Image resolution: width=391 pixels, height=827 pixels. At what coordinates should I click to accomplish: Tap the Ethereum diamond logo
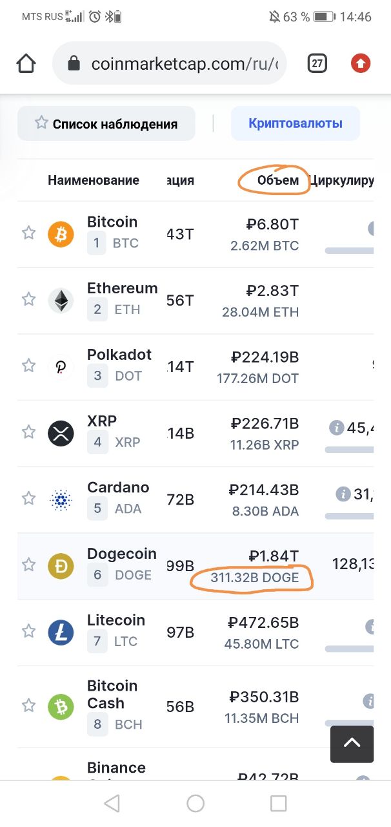[61, 300]
